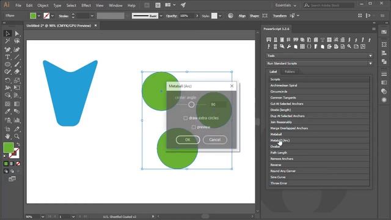Click the green Fill color box in toolbox
This screenshot has height=220, width=391.
pos(8,147)
